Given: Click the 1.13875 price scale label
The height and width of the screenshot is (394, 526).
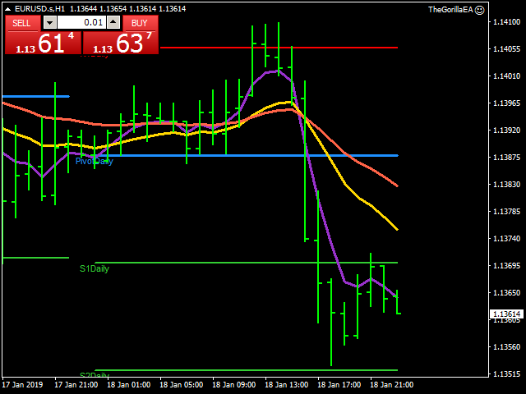Looking at the screenshot, I should pos(506,157).
